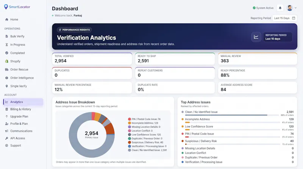Open the Last 15 Days period dropdown
Image resolution: width=303 pixels, height=169 pixels.
coord(285,18)
